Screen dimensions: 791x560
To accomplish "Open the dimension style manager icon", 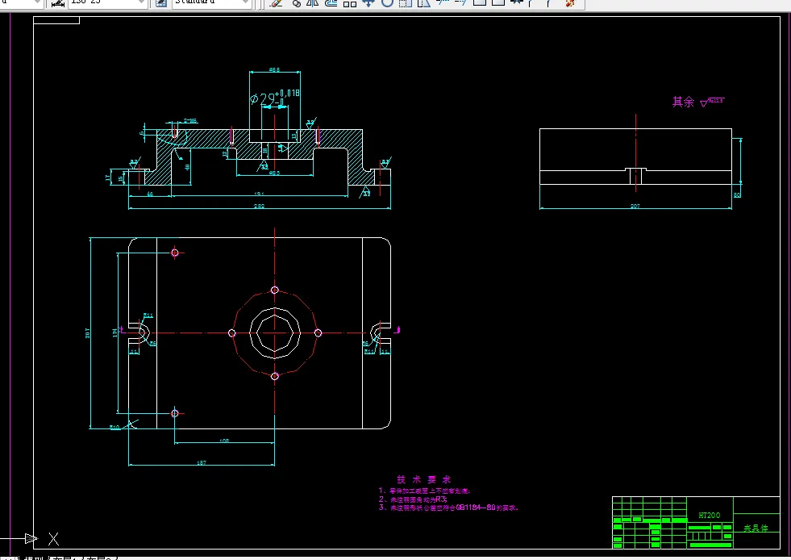I will click(58, 3).
